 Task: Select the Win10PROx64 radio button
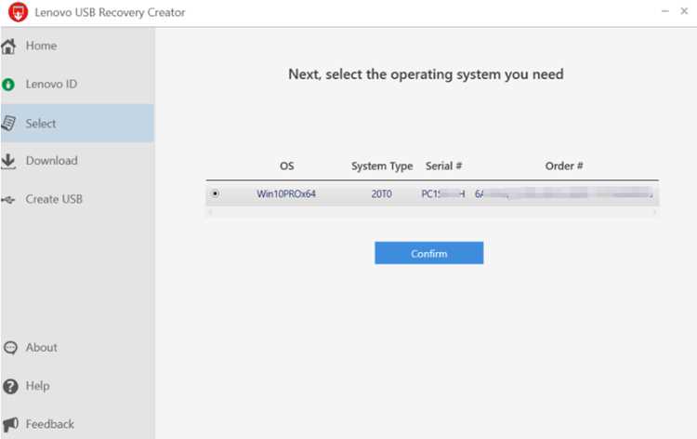coord(216,193)
